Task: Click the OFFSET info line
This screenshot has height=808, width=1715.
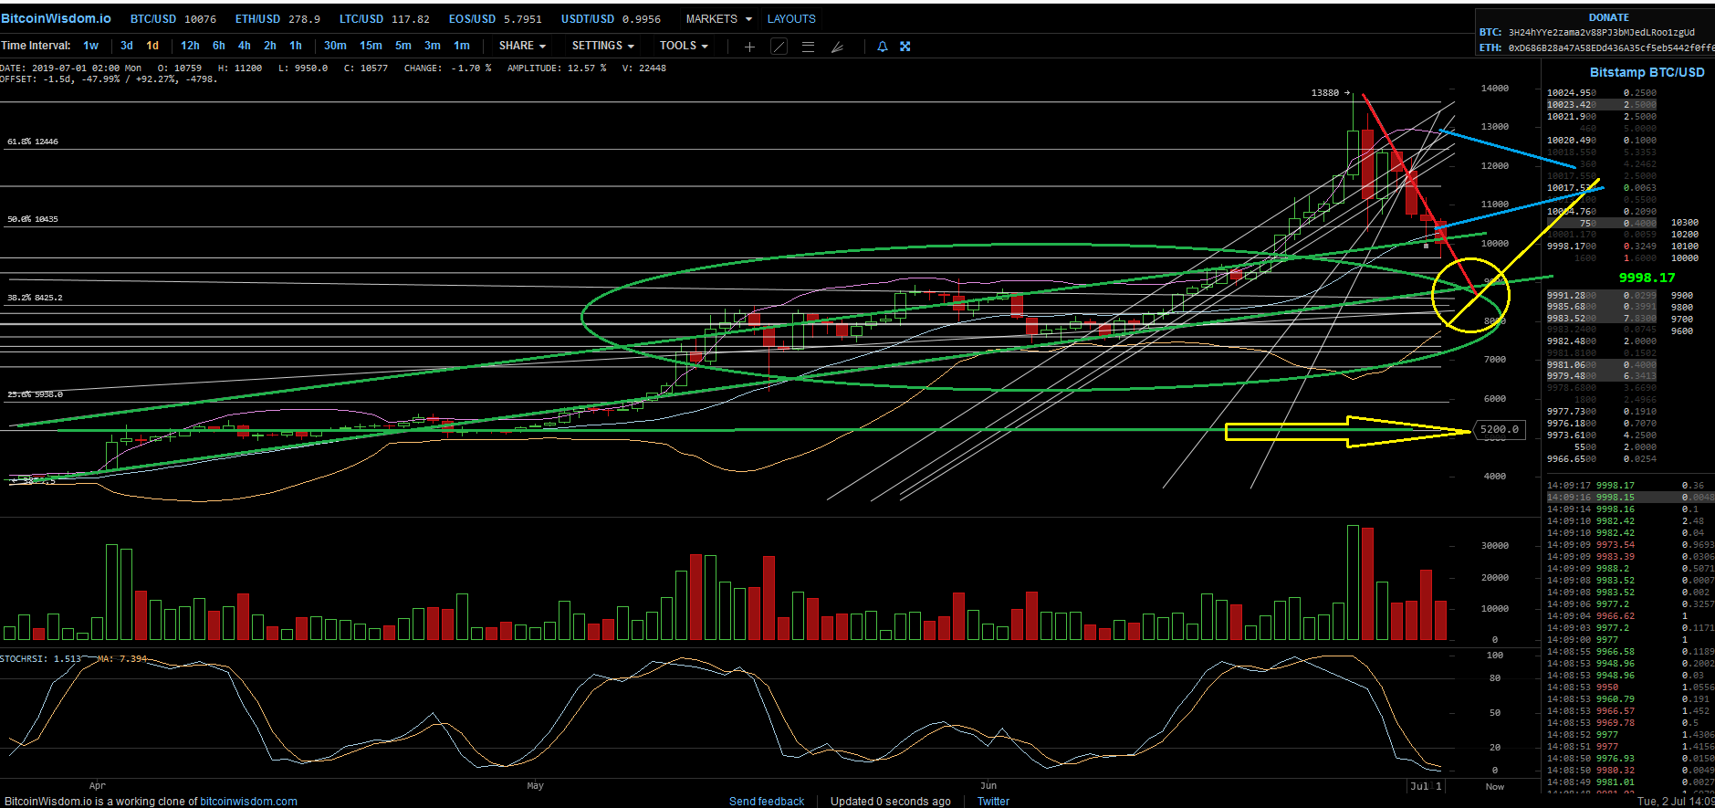Action: coord(109,79)
